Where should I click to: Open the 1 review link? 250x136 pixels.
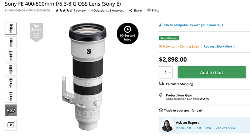[x=80, y=10]
